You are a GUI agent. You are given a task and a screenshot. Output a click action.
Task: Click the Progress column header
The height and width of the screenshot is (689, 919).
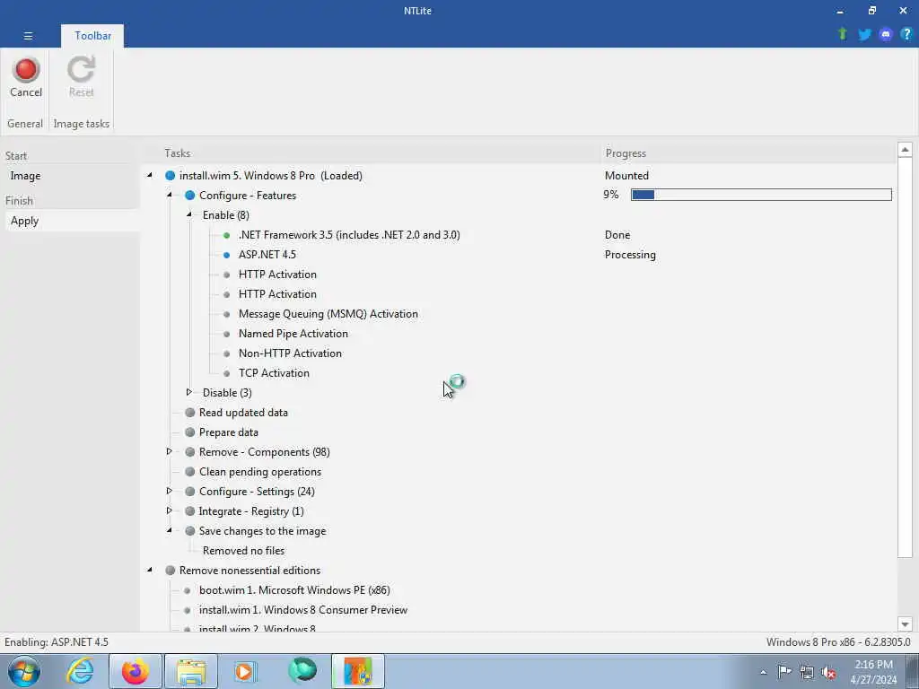(x=626, y=153)
